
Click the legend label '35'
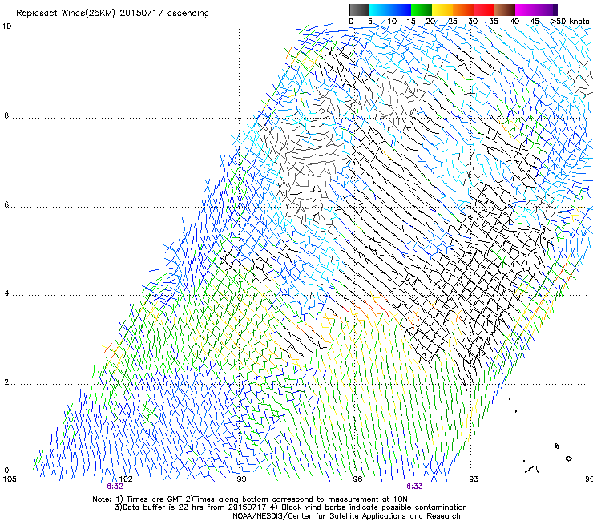coord(494,22)
